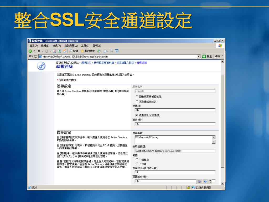The width and height of the screenshot is (269, 202).
Task: Click the 使用者篩選 LDAP filter field
Action: tap(175, 151)
